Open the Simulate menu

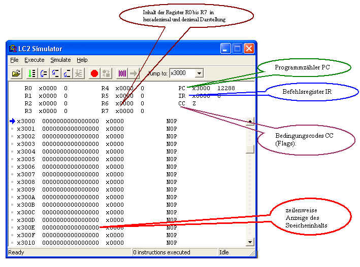click(x=60, y=60)
